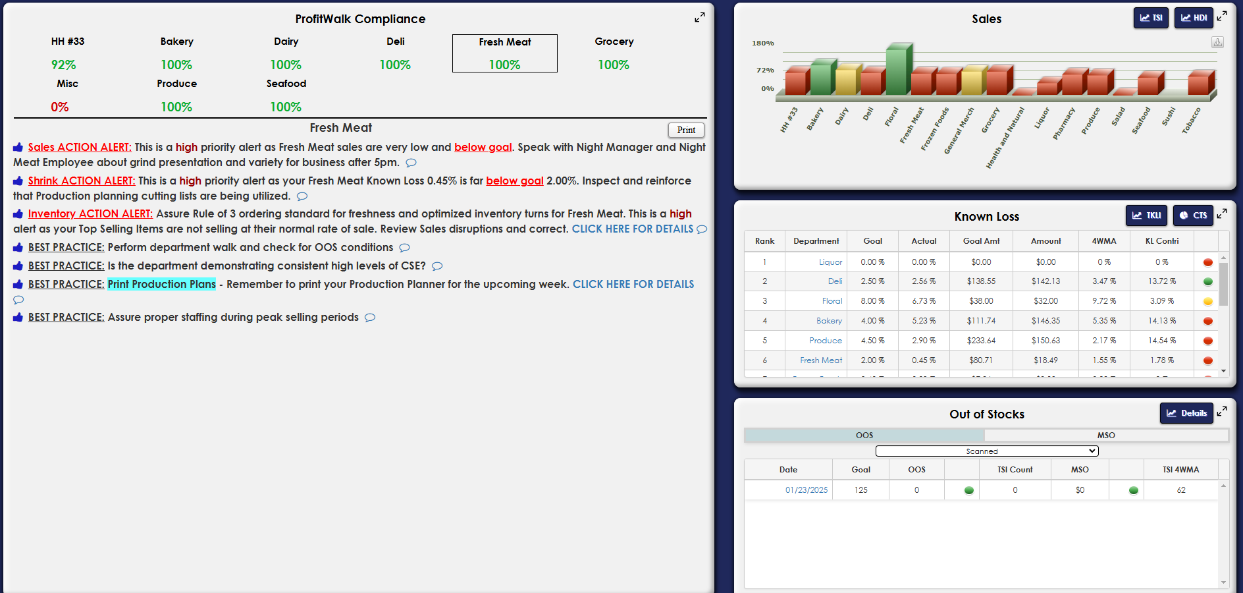This screenshot has height=593, width=1243.
Task: Click the CTS button in Known Loss
Action: tap(1193, 215)
